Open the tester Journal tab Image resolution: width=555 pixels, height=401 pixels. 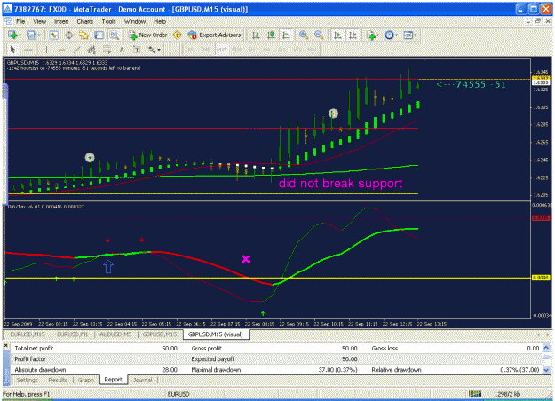(x=142, y=380)
